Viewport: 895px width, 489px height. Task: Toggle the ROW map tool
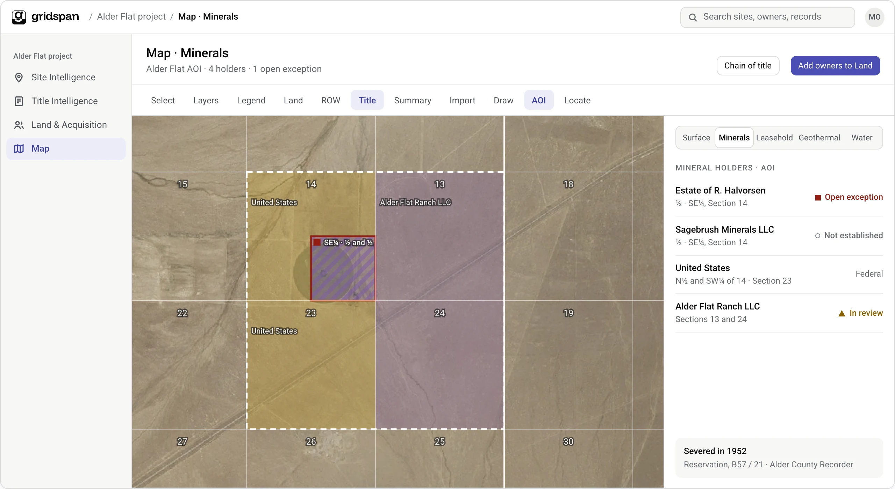coord(331,100)
